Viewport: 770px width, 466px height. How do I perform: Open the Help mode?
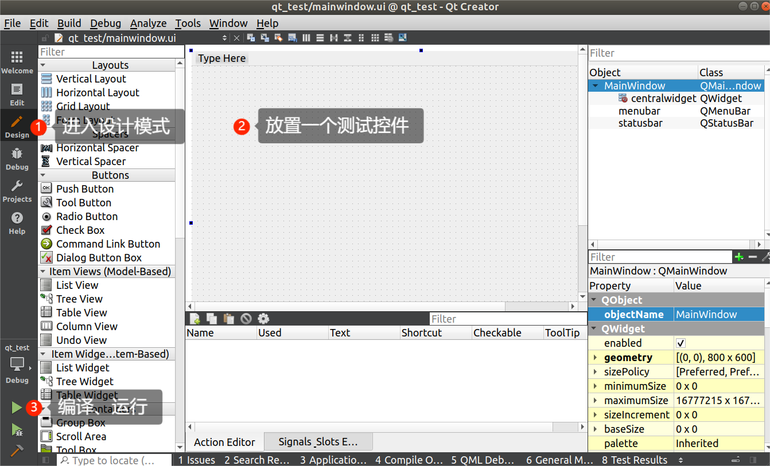tap(17, 223)
